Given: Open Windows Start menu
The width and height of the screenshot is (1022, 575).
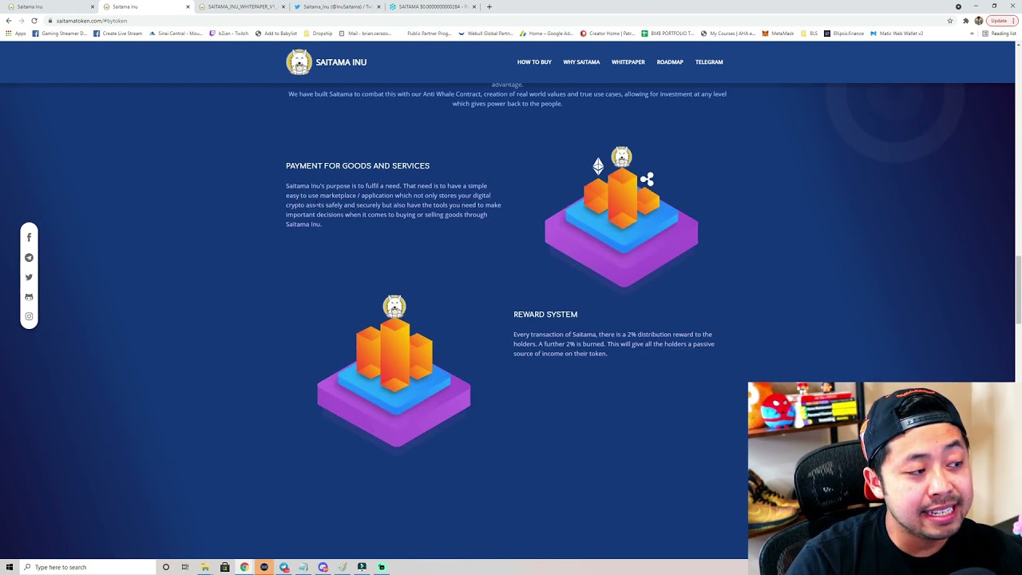Looking at the screenshot, I should [x=10, y=567].
